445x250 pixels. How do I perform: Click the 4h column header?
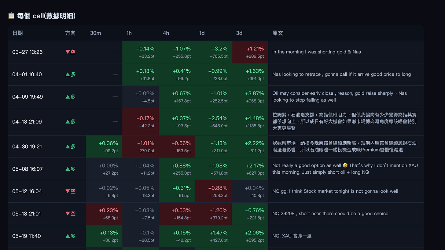166,33
